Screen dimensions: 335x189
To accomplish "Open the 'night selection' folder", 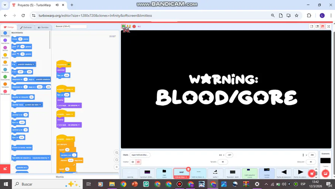I will (x=250, y=173).
